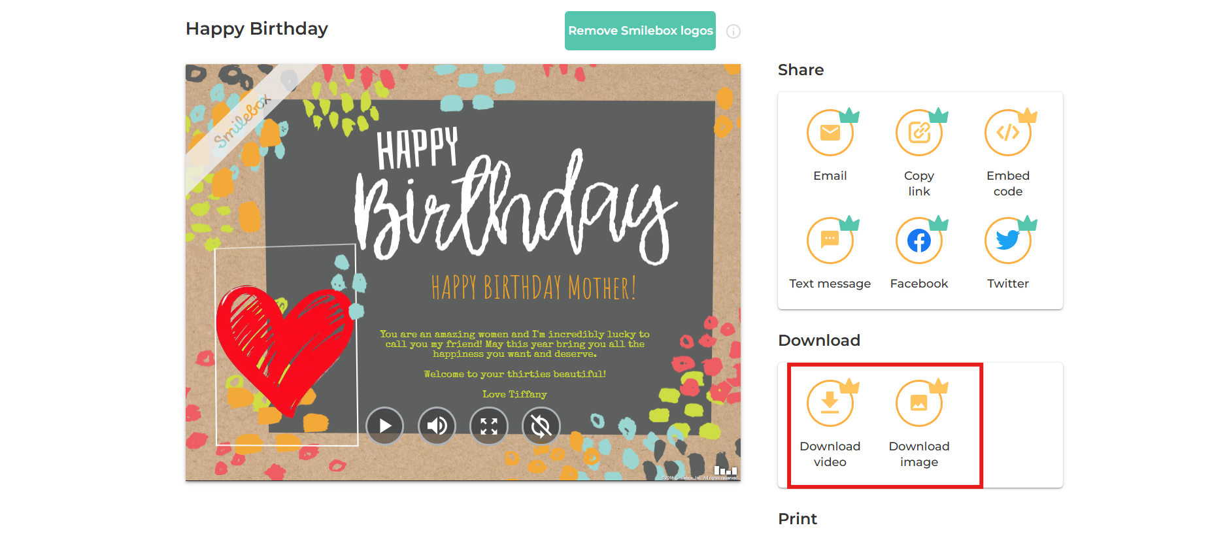The height and width of the screenshot is (536, 1229).
Task: Get the Embed code for the card
Action: pos(1008,133)
